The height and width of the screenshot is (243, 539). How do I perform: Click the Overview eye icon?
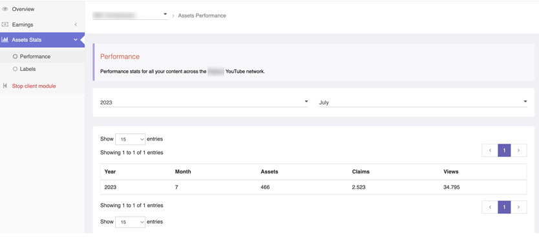(x=5, y=9)
